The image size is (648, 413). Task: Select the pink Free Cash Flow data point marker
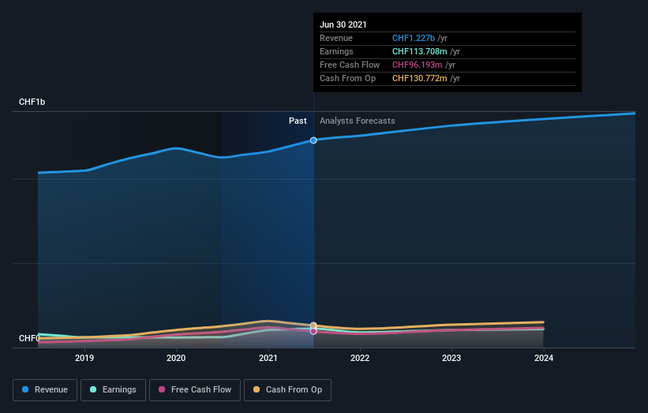point(313,331)
